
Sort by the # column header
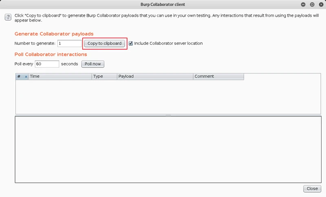point(22,77)
